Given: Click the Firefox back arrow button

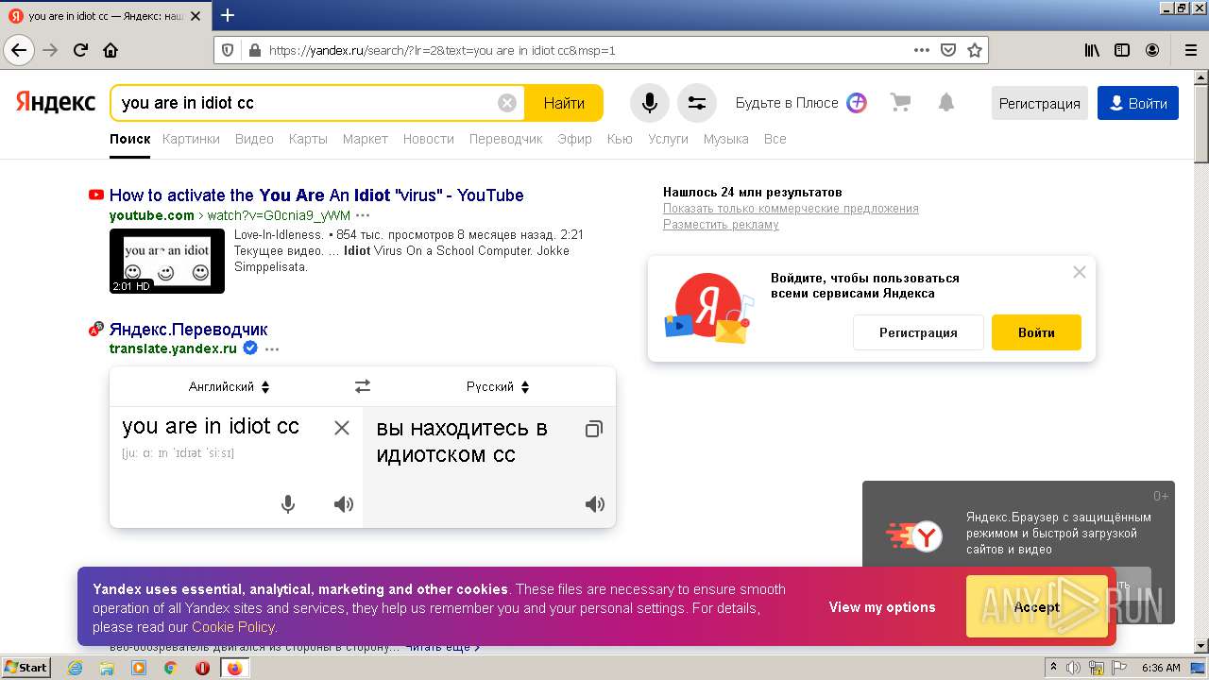Looking at the screenshot, I should tap(19, 50).
